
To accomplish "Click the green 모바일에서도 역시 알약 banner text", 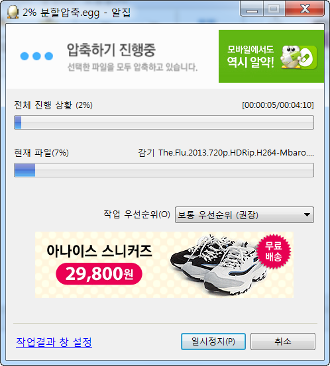I will click(250, 57).
